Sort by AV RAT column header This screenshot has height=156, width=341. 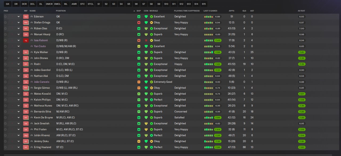(301, 11)
